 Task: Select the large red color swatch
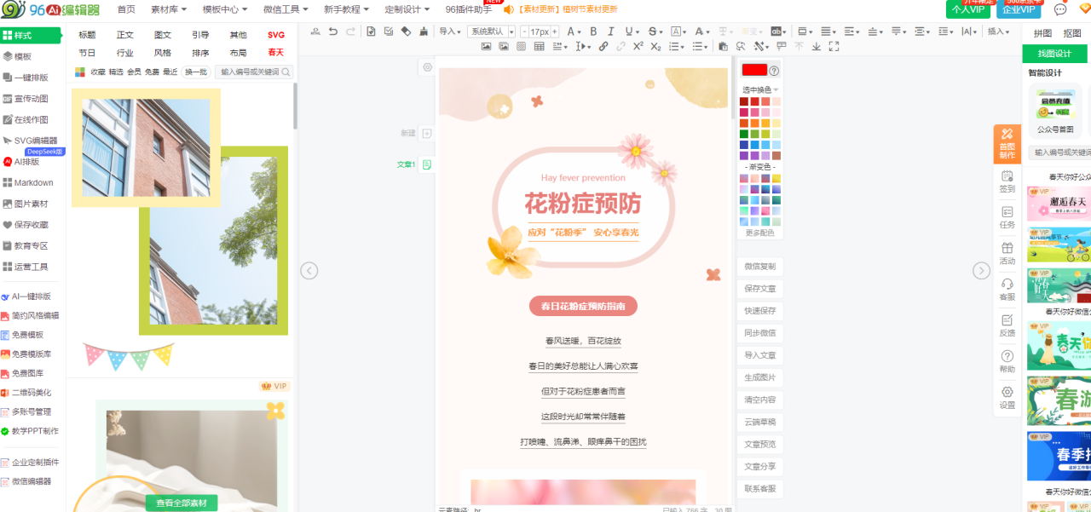pos(754,70)
